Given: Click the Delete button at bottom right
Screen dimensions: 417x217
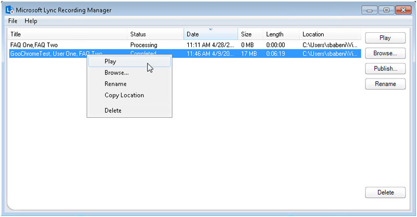Looking at the screenshot, I should click(x=385, y=193).
